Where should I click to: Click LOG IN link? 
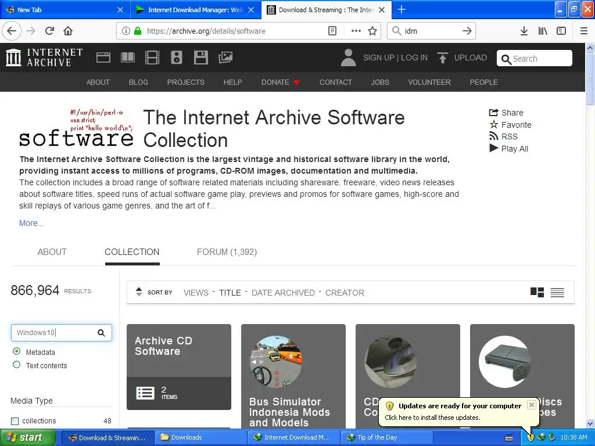point(414,57)
